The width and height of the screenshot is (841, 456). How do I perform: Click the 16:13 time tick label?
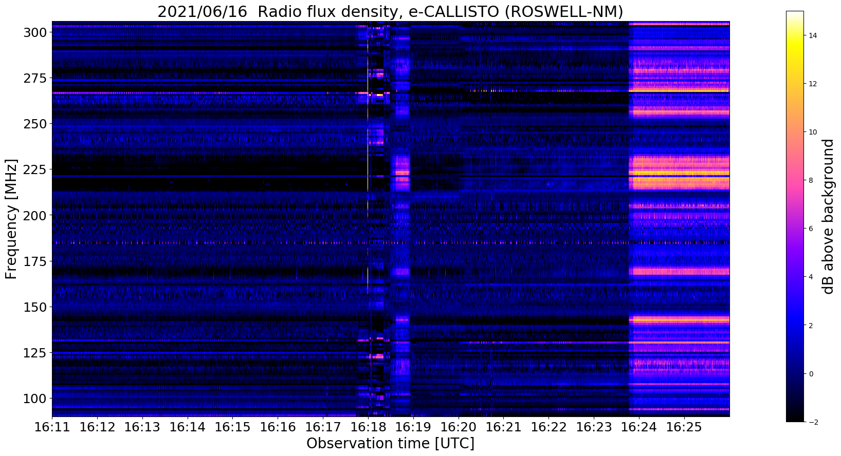tap(142, 427)
